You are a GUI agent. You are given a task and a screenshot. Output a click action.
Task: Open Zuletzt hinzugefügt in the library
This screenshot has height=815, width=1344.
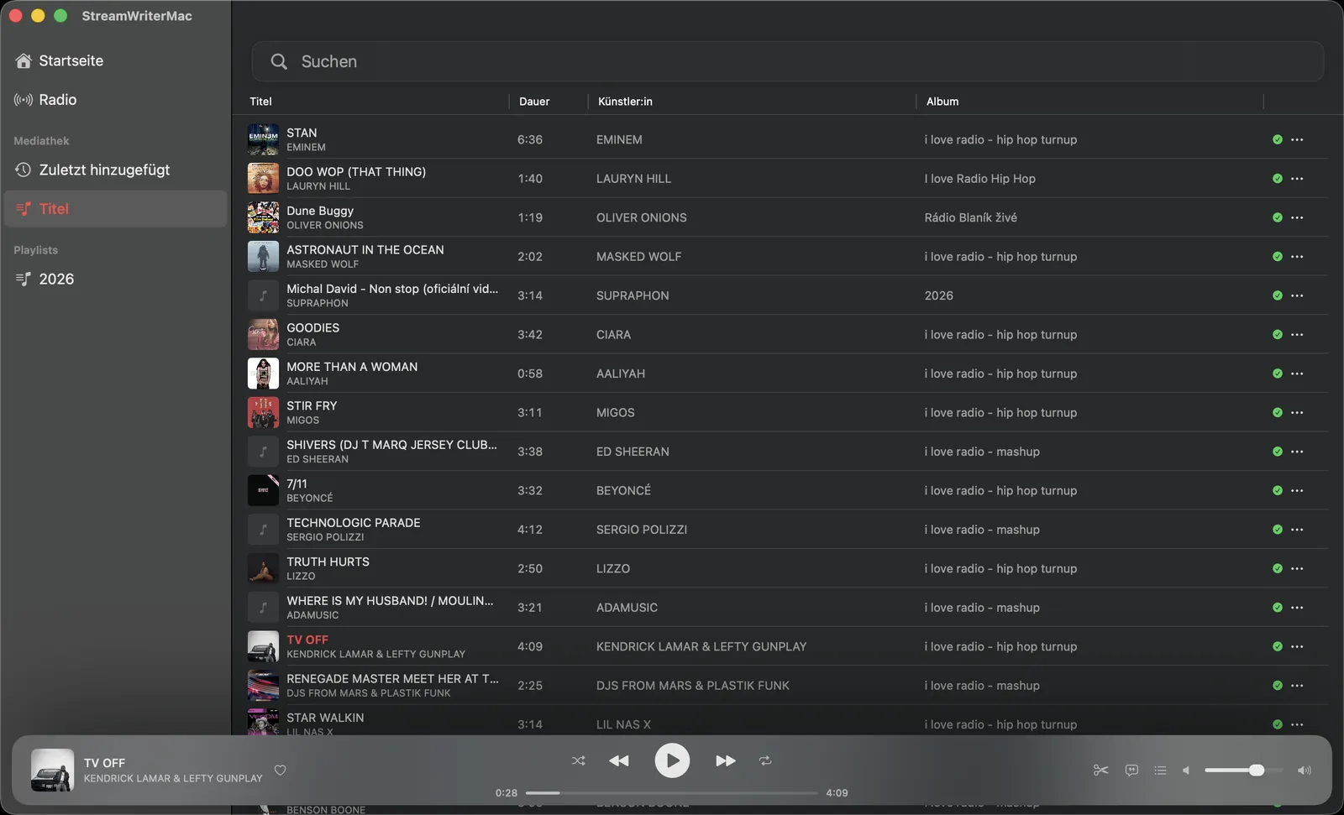pyautogui.click(x=115, y=170)
